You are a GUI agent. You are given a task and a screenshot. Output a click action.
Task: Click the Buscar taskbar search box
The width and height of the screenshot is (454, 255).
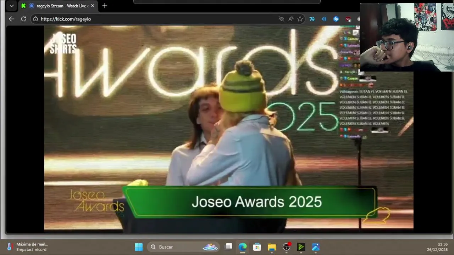point(184,247)
